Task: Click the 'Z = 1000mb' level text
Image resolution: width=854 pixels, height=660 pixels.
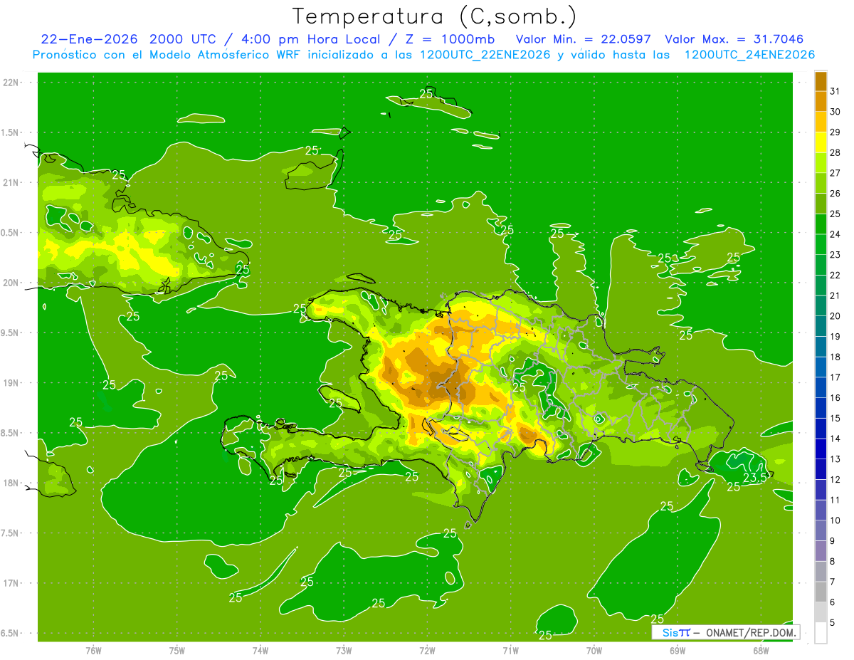Action: click(x=450, y=39)
